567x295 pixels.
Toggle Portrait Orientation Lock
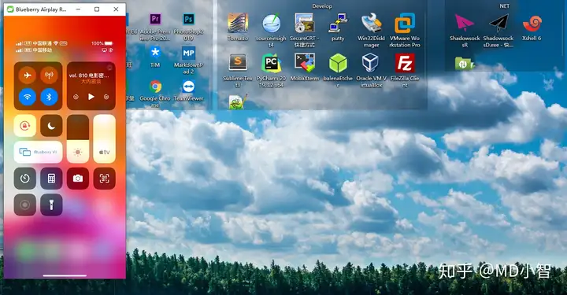pyautogui.click(x=25, y=126)
